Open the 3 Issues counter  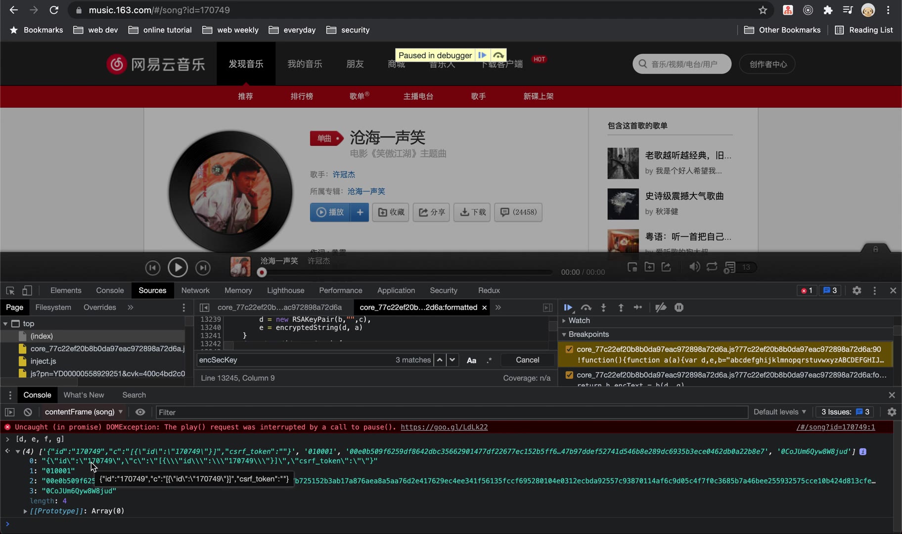tap(845, 412)
